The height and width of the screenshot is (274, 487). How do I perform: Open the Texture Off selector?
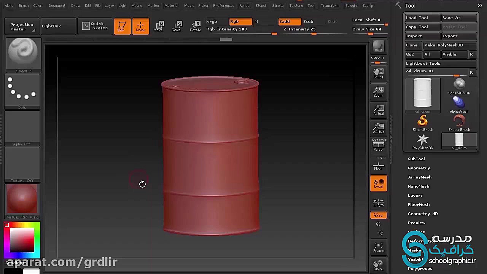22,165
